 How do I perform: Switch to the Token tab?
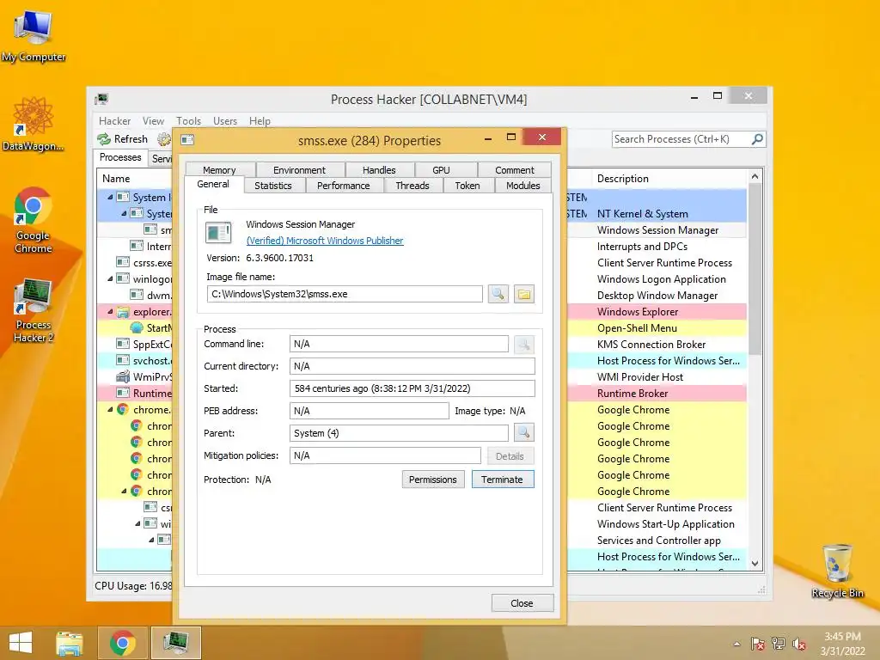467,186
